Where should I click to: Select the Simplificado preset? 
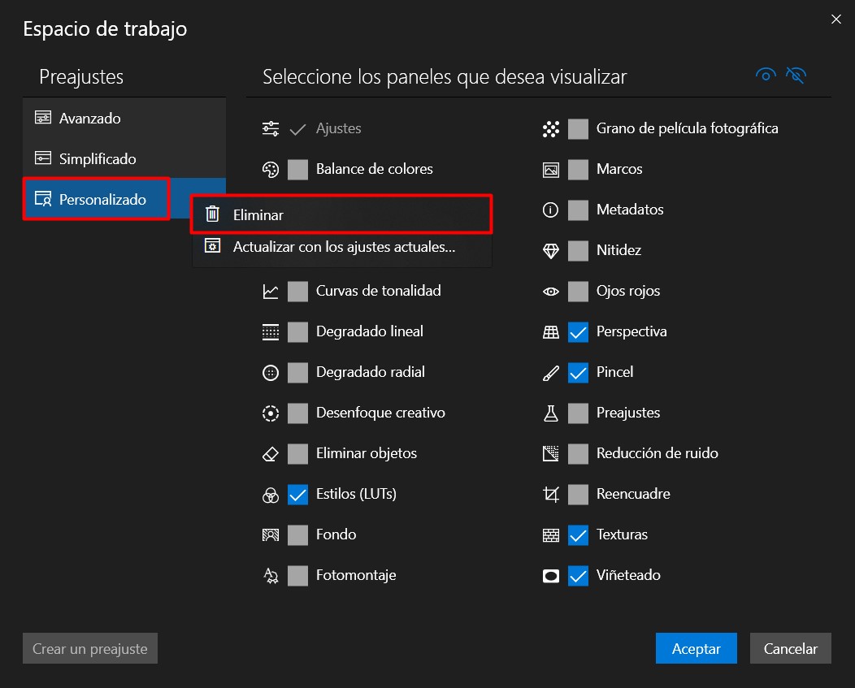(124, 158)
